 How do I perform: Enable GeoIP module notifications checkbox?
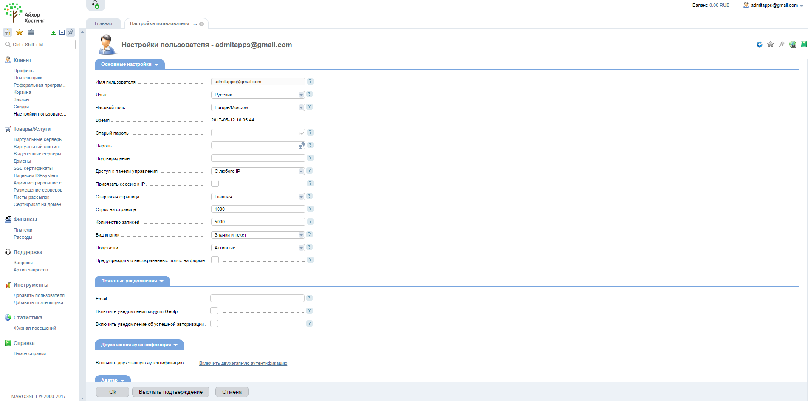pos(214,311)
